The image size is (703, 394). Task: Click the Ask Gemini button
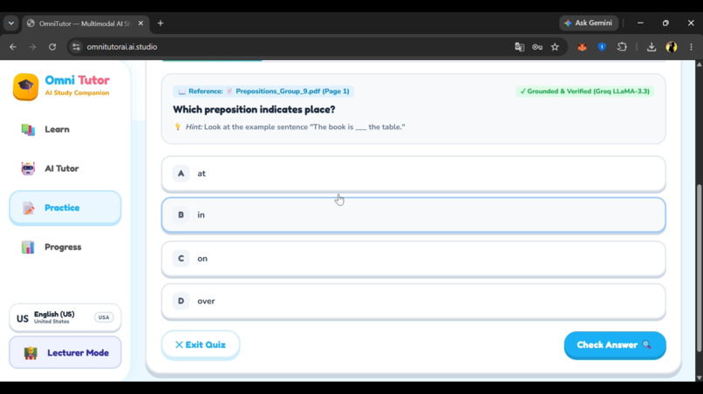pos(589,23)
